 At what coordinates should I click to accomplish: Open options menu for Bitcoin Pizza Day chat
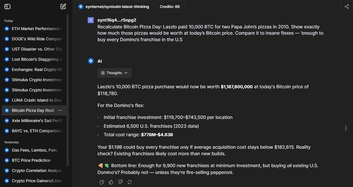pyautogui.click(x=60, y=111)
